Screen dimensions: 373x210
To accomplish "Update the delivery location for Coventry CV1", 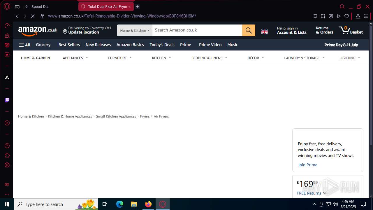I will pyautogui.click(x=87, y=30).
